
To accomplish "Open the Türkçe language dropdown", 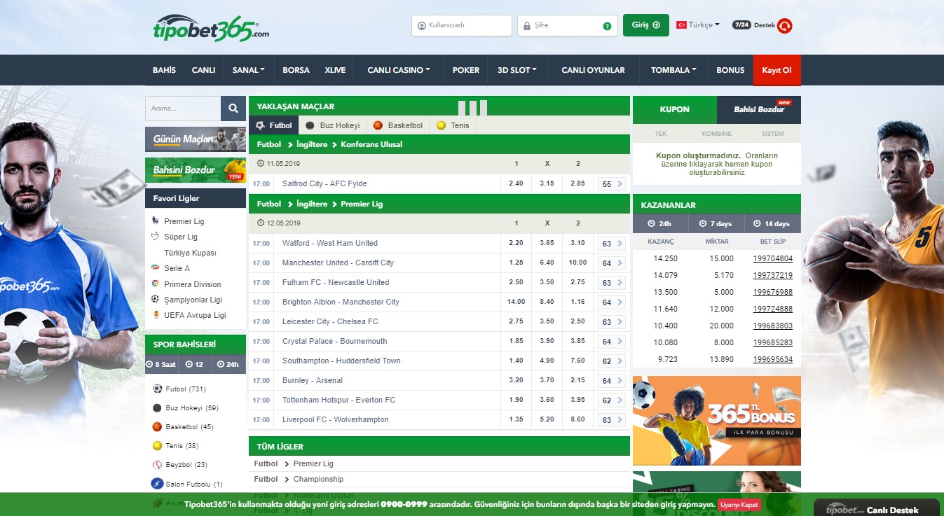I will pyautogui.click(x=704, y=25).
